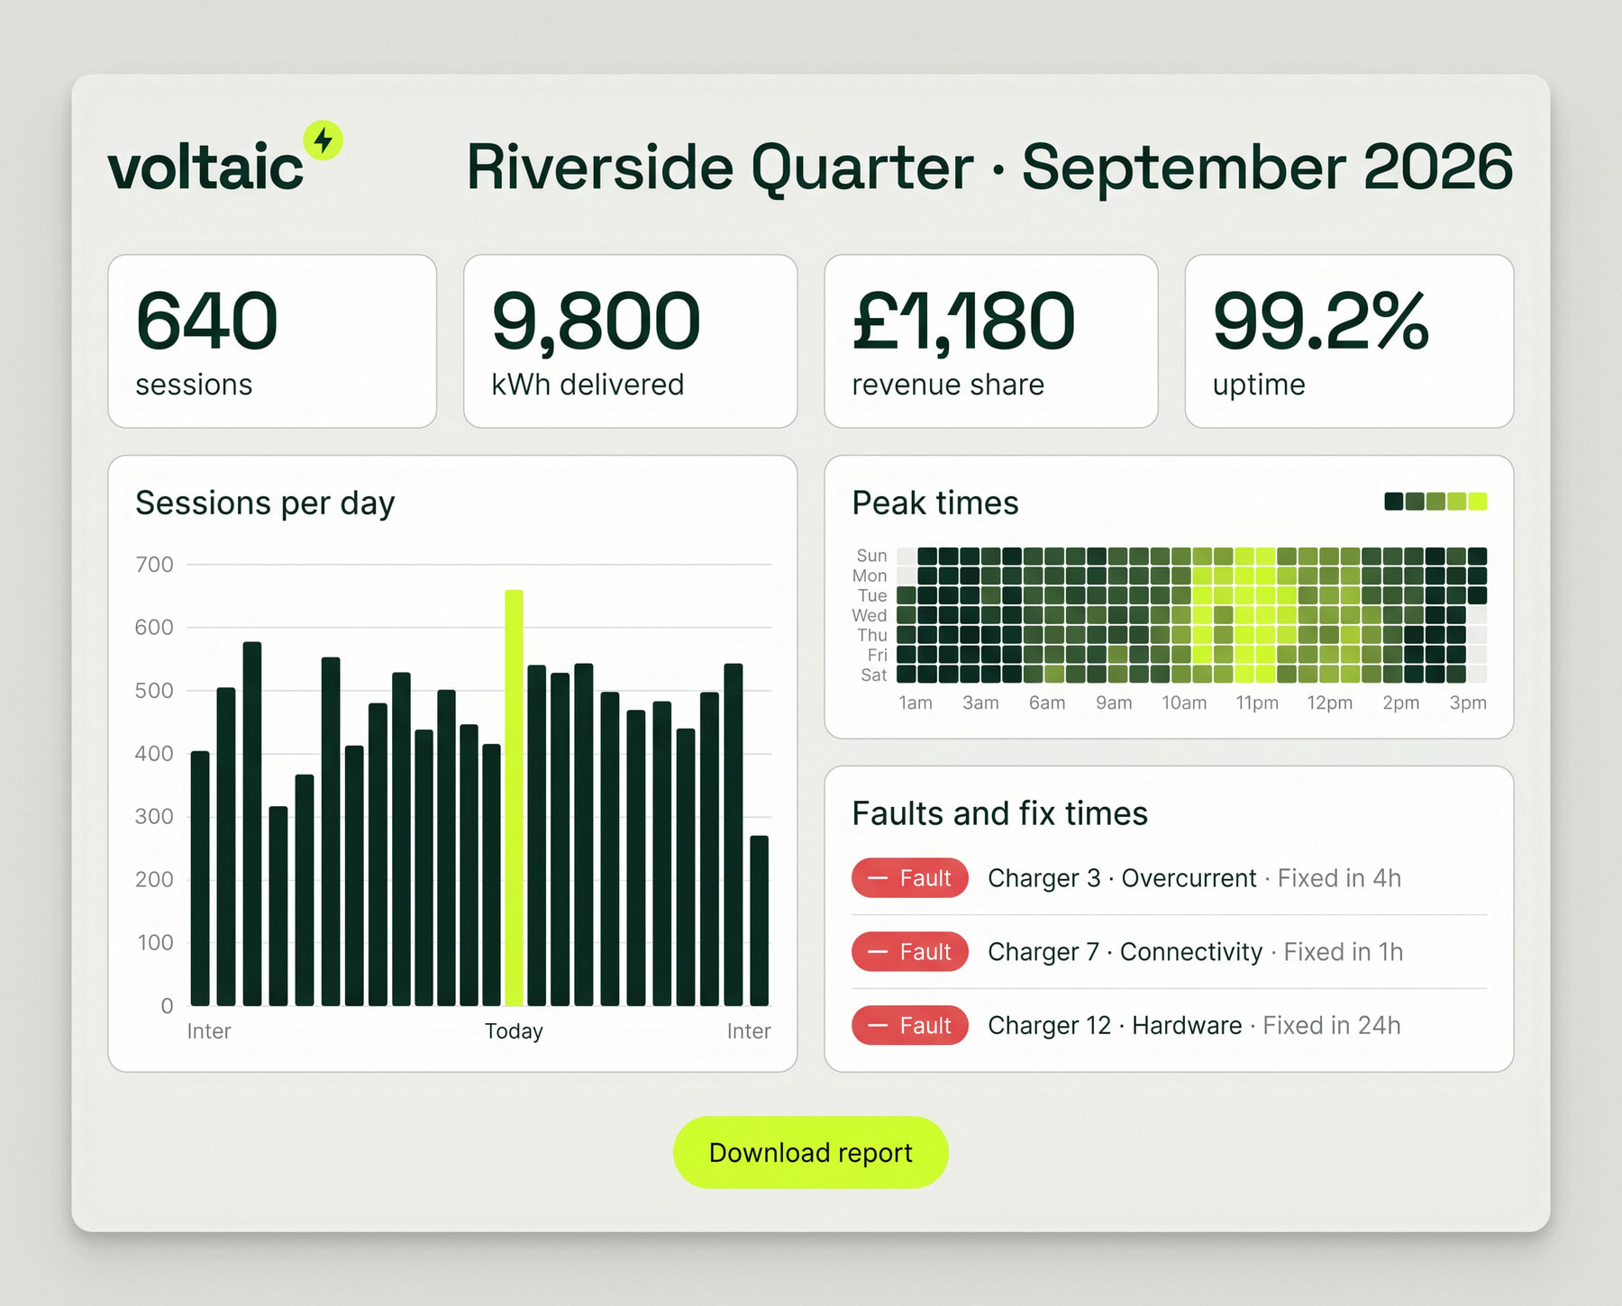Open the 9,800 kWh delivered card
1622x1306 pixels.
click(631, 341)
